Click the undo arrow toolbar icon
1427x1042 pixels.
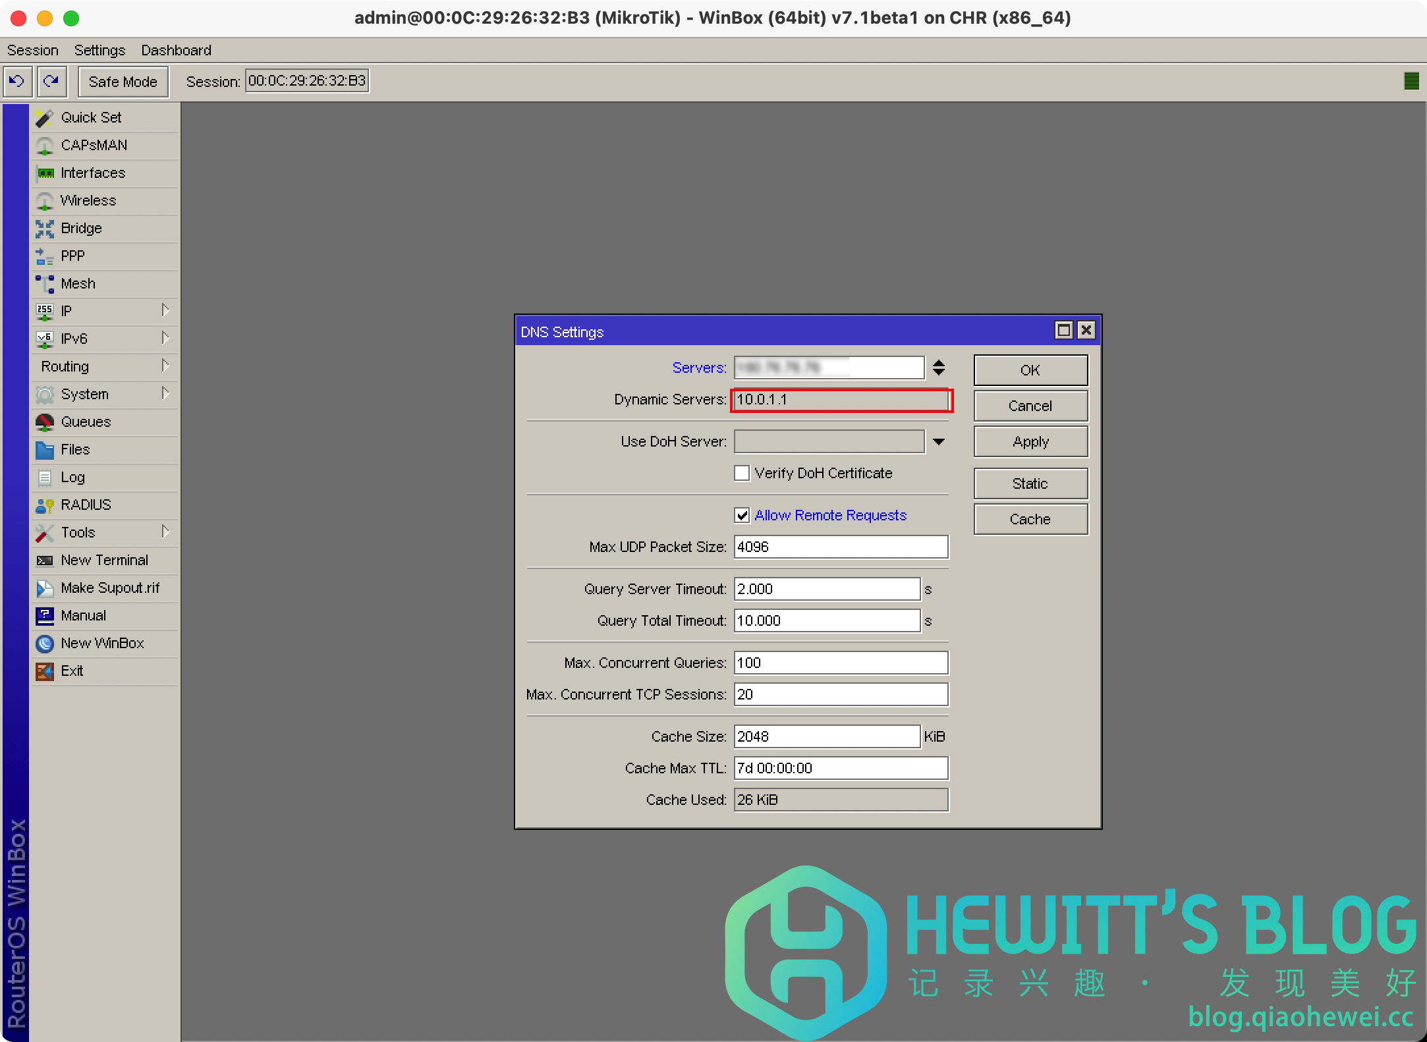17,81
